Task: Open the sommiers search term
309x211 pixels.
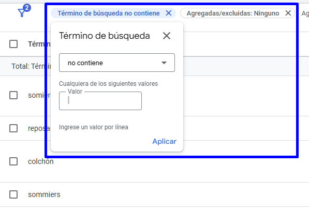Action: click(x=44, y=194)
